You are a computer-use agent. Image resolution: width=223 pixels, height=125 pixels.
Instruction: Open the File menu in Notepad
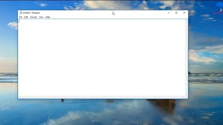point(21,17)
